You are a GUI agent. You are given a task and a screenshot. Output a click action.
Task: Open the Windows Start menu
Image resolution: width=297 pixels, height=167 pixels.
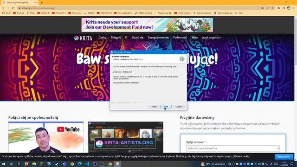(x=3, y=164)
